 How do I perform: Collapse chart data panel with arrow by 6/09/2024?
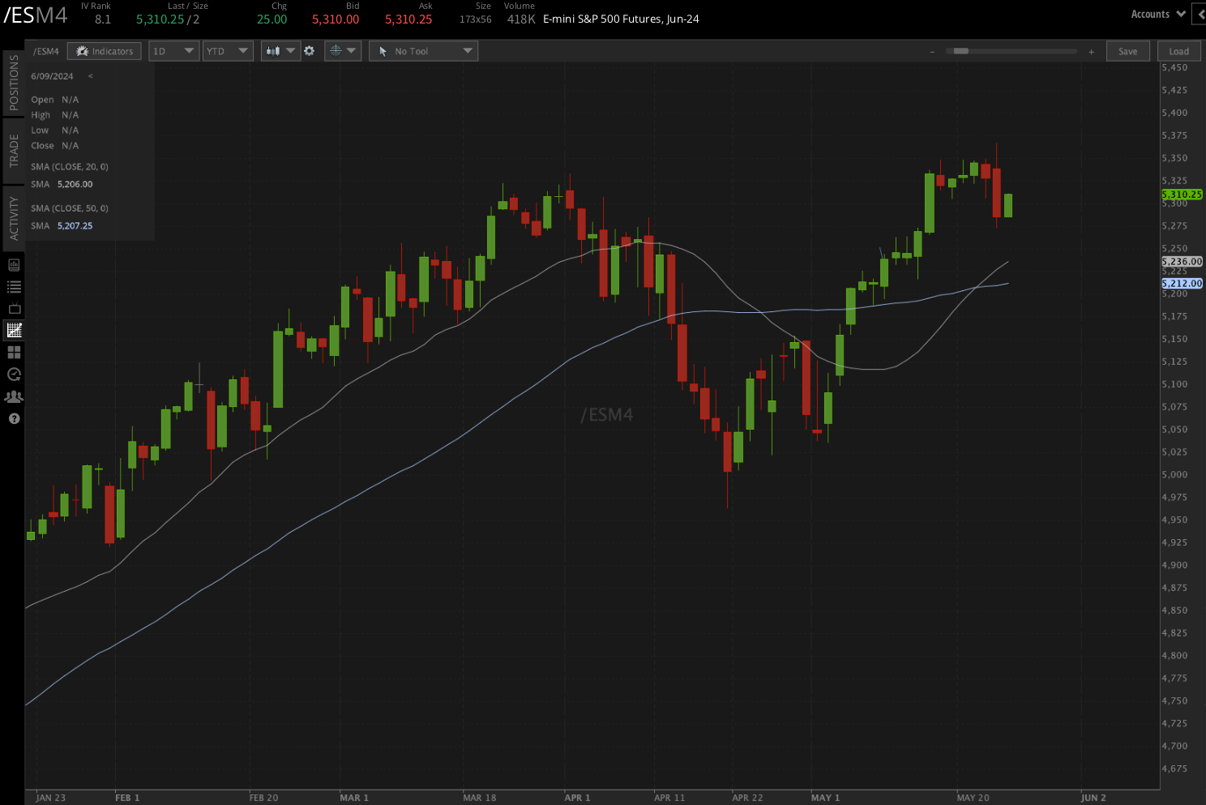click(x=90, y=76)
